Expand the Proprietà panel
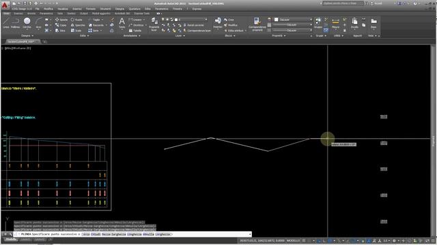Image resolution: width=437 pixels, height=245 pixels. click(x=279, y=35)
